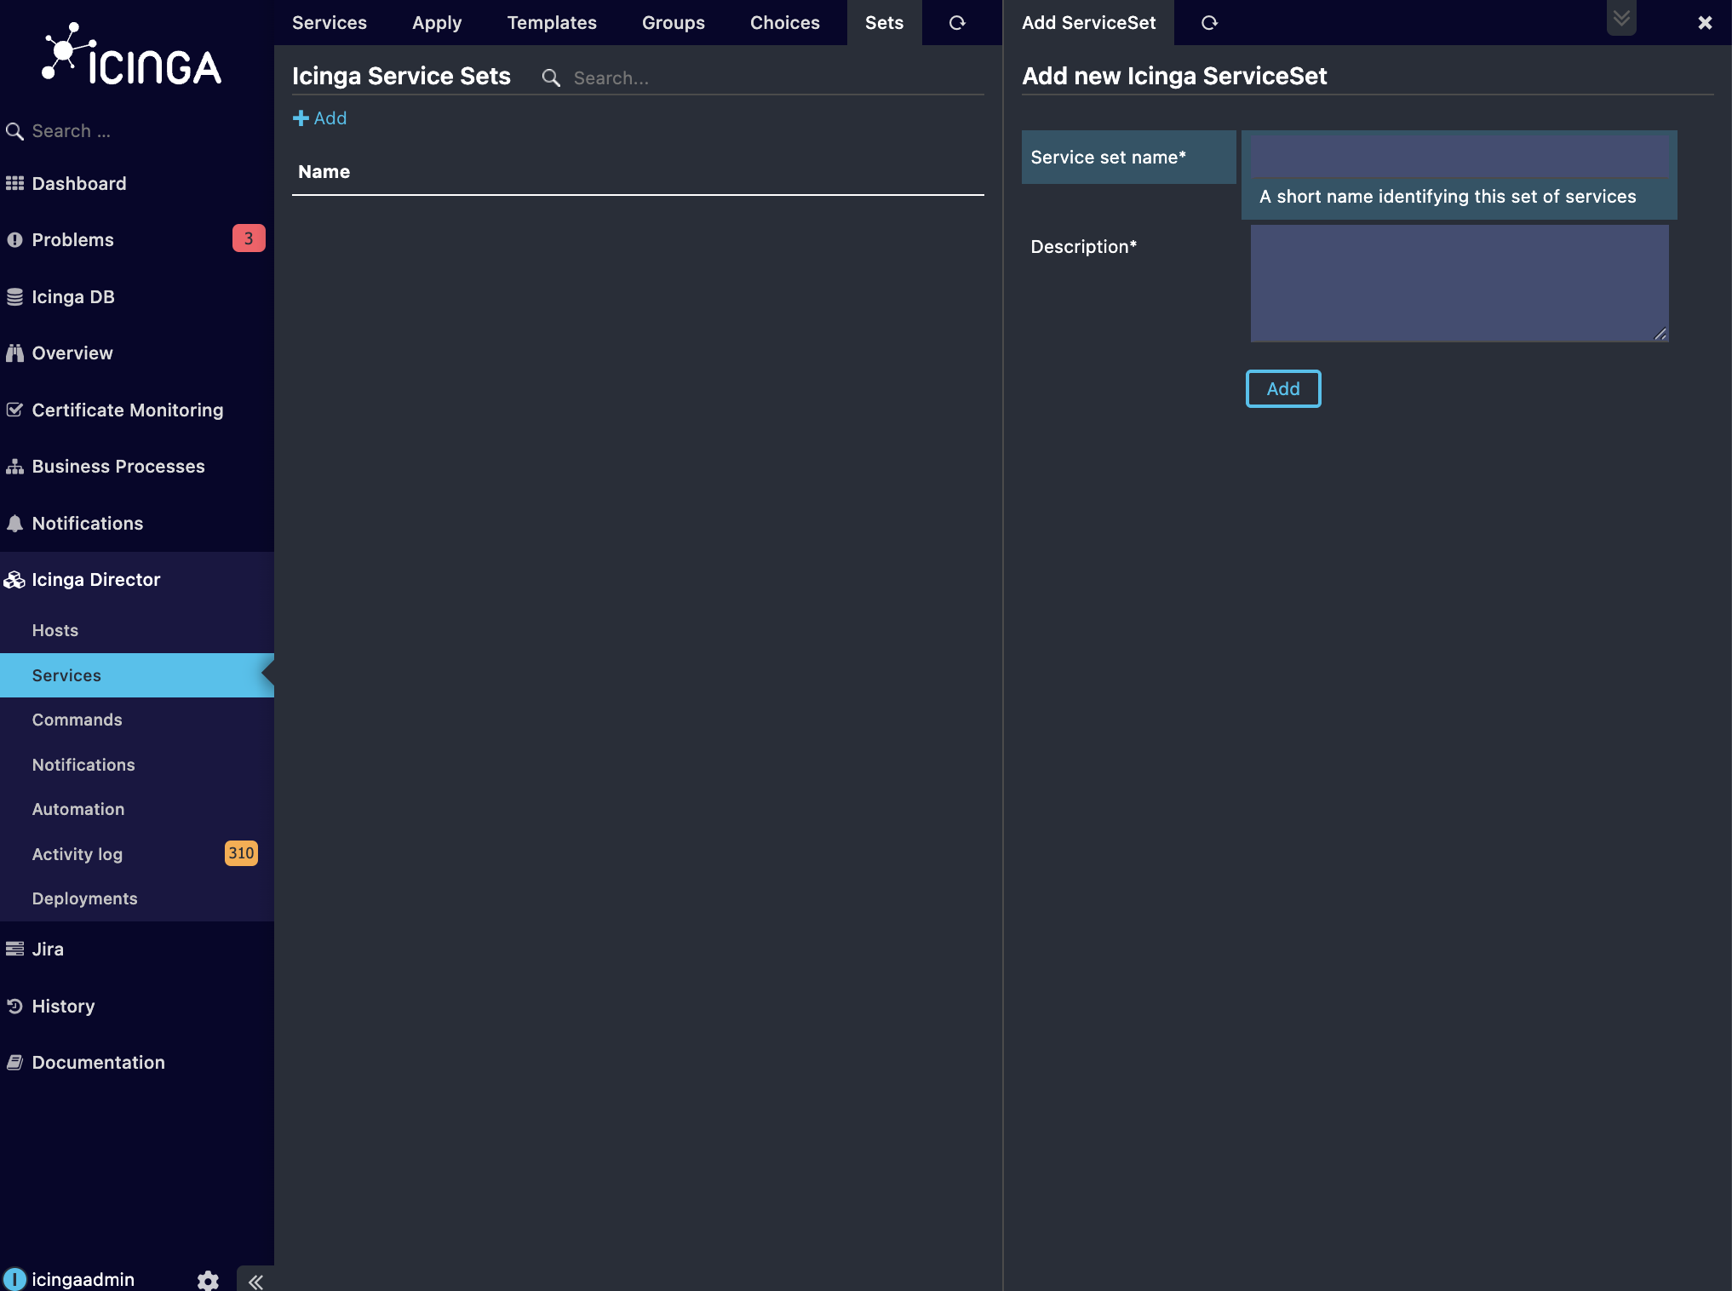Viewport: 1732px width, 1291px height.
Task: Click the Icinga Director cubes icon
Action: tap(14, 580)
